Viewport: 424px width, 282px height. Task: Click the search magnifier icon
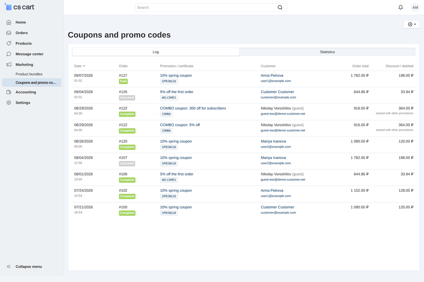(280, 7)
